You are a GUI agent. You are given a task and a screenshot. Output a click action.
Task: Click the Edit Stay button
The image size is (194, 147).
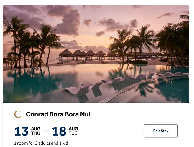click(x=161, y=131)
